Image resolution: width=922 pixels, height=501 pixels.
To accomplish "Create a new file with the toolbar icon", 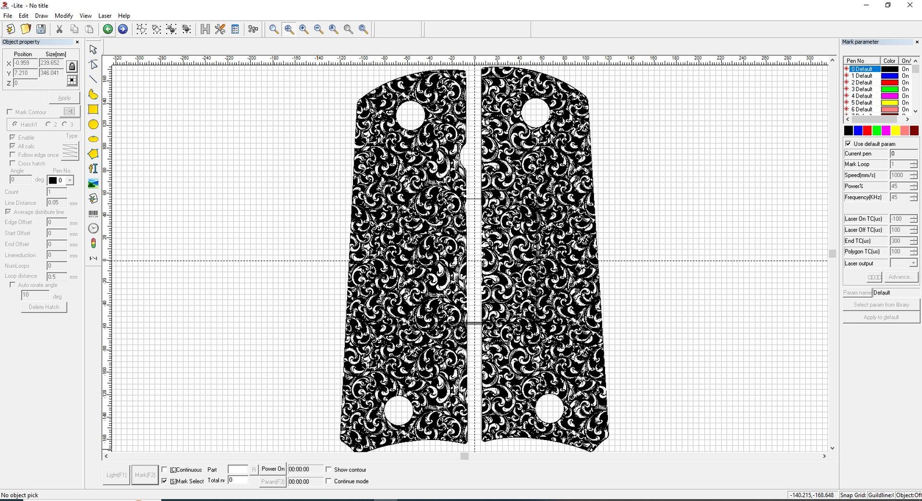I will coord(10,29).
